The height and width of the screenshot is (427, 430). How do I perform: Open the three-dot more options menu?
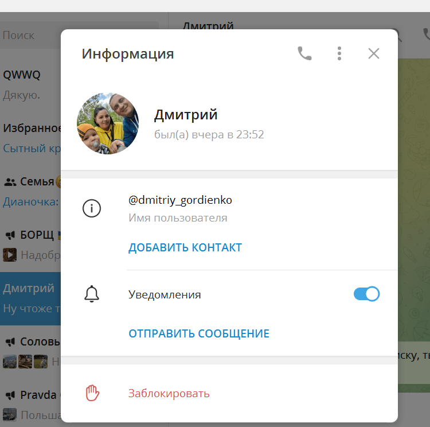[x=339, y=53]
